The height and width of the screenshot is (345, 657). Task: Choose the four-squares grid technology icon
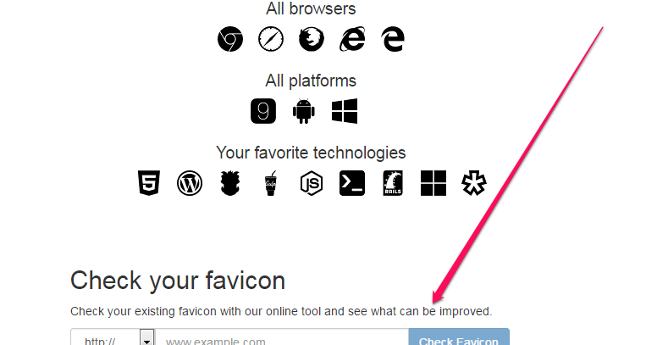[x=433, y=183]
